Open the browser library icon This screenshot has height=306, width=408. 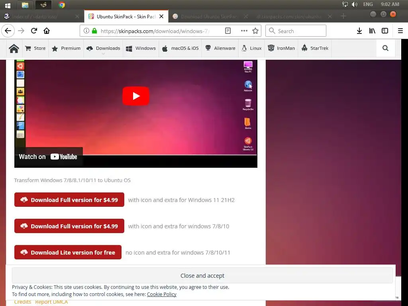(x=372, y=31)
